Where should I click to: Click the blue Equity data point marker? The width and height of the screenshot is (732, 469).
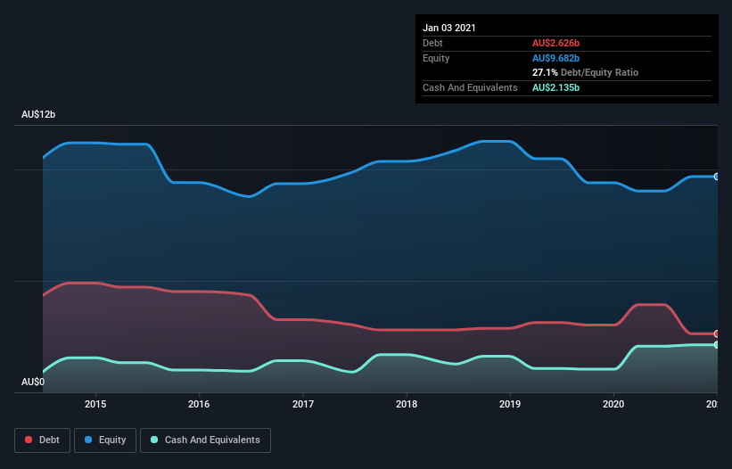[717, 177]
